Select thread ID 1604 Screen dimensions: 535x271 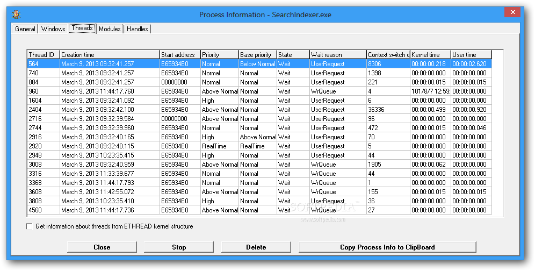click(x=259, y=101)
